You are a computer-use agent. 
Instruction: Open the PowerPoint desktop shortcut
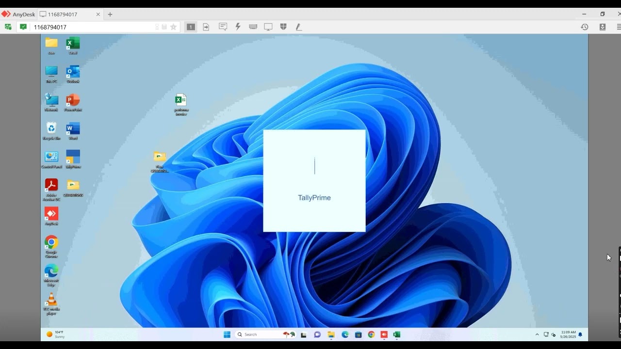tap(73, 103)
